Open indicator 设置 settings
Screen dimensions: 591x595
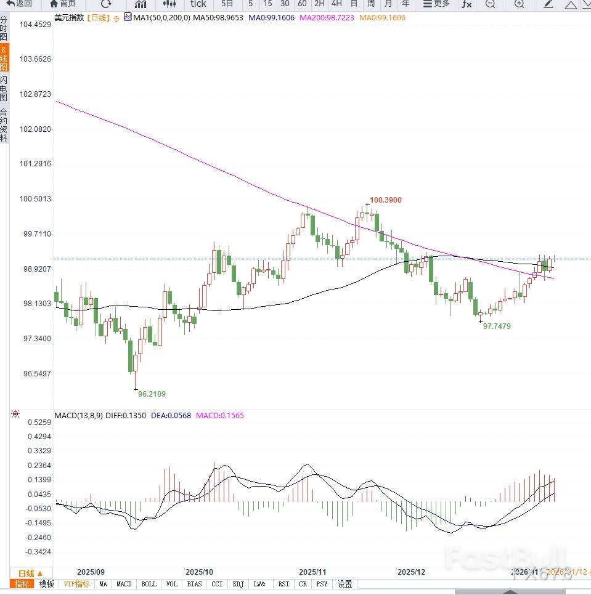[x=345, y=584]
